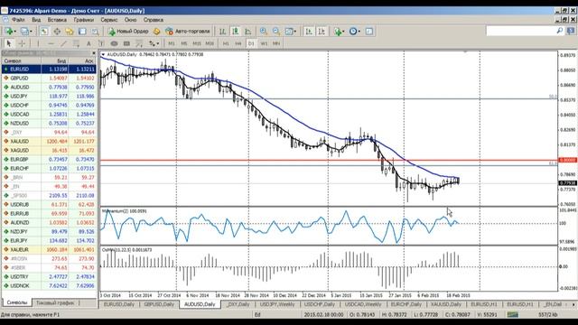The height and width of the screenshot is (325, 578).
Task: Toggle the Авто-торговля button
Action: click(188, 32)
